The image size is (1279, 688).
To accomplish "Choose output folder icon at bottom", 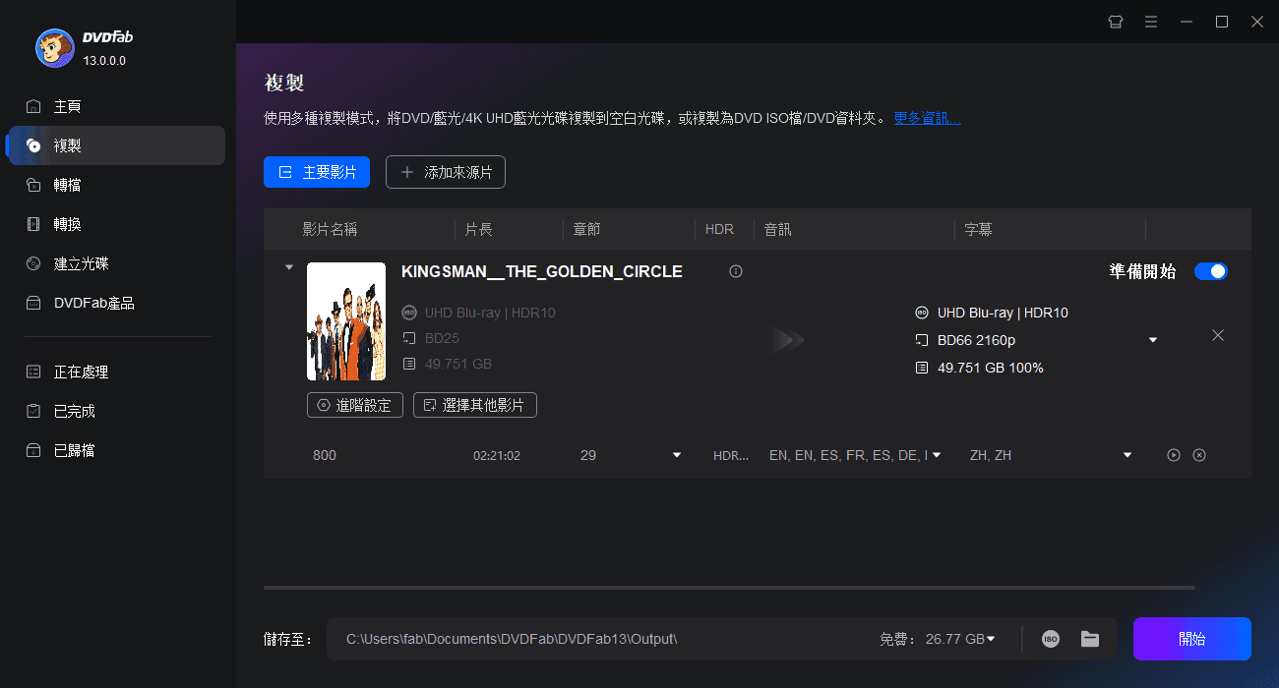I will click(1090, 639).
